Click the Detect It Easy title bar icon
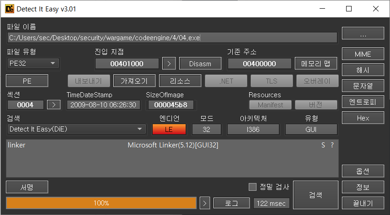390x215 pixels. click(10, 9)
